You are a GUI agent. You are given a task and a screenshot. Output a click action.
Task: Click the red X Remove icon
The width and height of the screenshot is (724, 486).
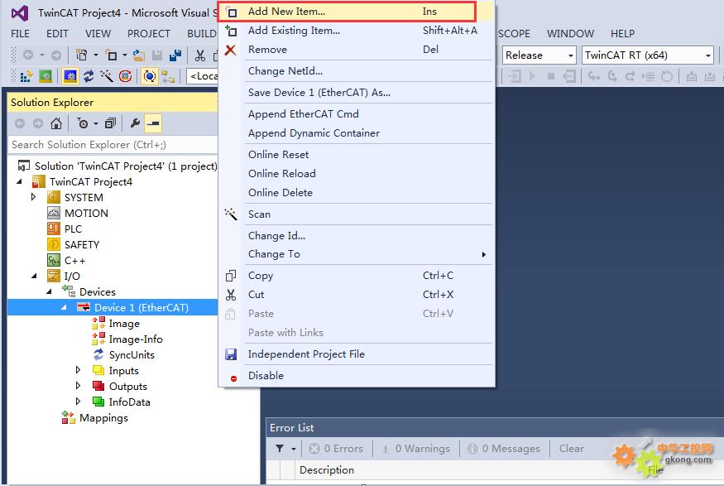(x=230, y=50)
